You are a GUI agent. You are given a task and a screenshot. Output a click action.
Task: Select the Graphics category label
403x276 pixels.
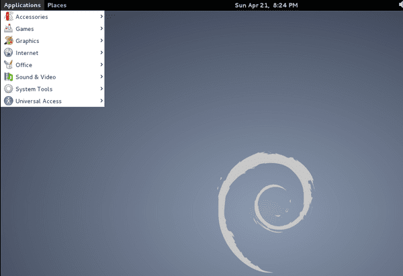[x=28, y=41]
